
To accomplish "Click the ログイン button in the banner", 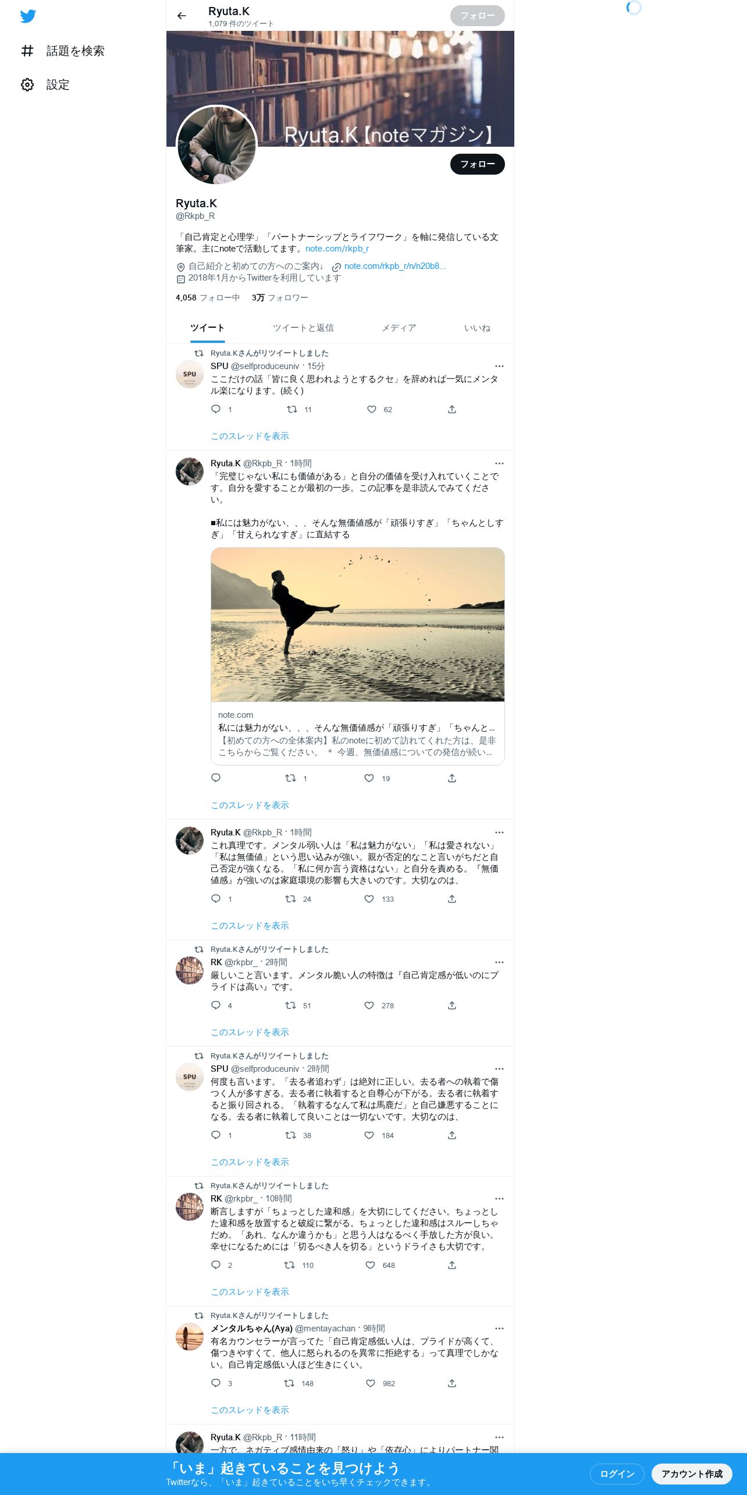I will pyautogui.click(x=617, y=1473).
